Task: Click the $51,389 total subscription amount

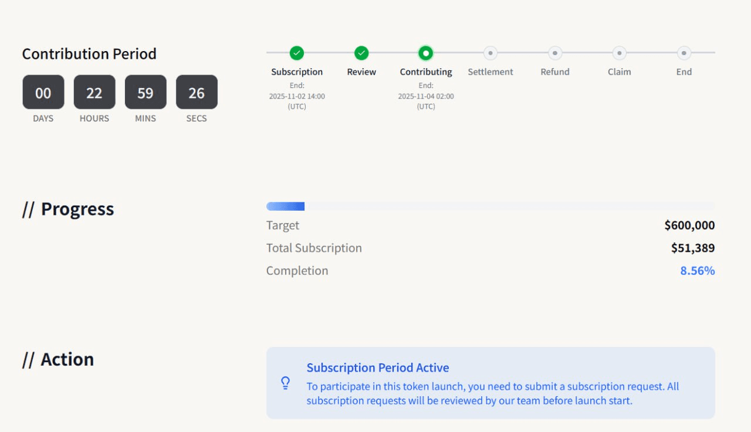Action: click(x=693, y=248)
